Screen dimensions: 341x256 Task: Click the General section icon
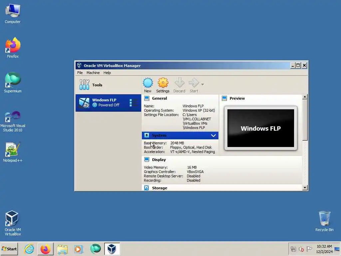pyautogui.click(x=147, y=98)
